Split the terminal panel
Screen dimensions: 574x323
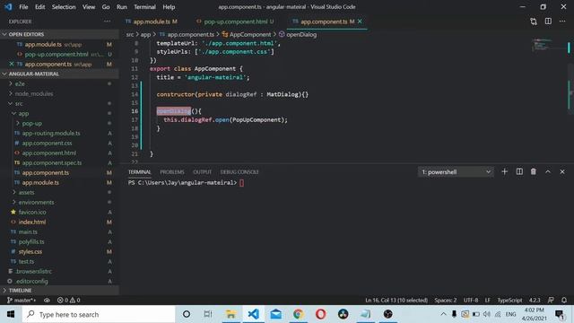(519, 171)
